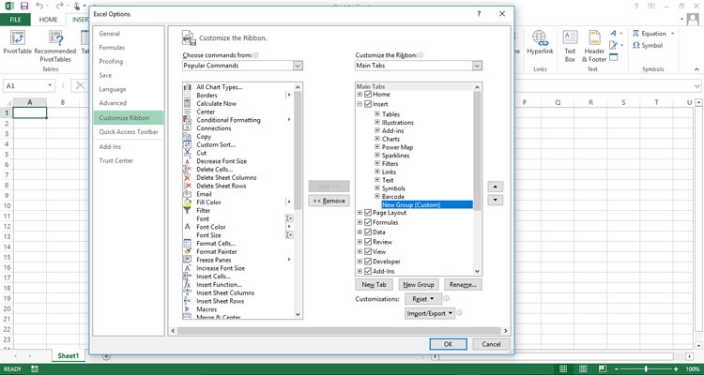Screen dimensions: 704x375
Task: Click the dialog's horizontal scrollbar
Action: click(339, 331)
